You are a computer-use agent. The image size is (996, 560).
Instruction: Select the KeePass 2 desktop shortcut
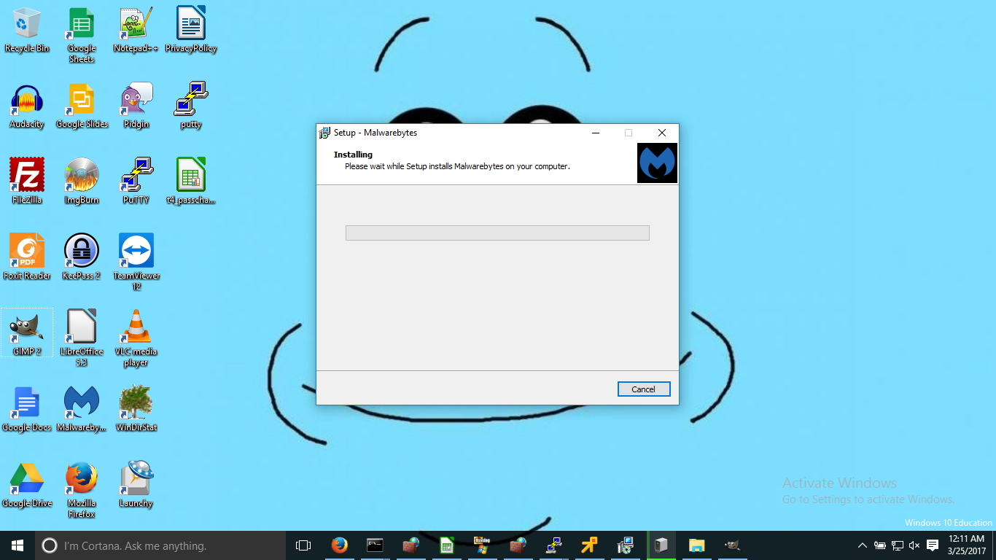click(x=82, y=257)
